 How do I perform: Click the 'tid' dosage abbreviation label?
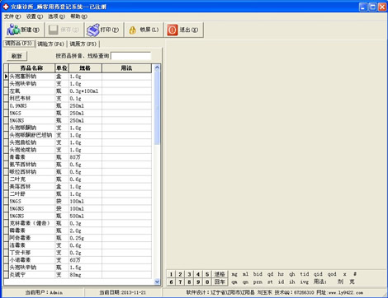click(x=305, y=274)
